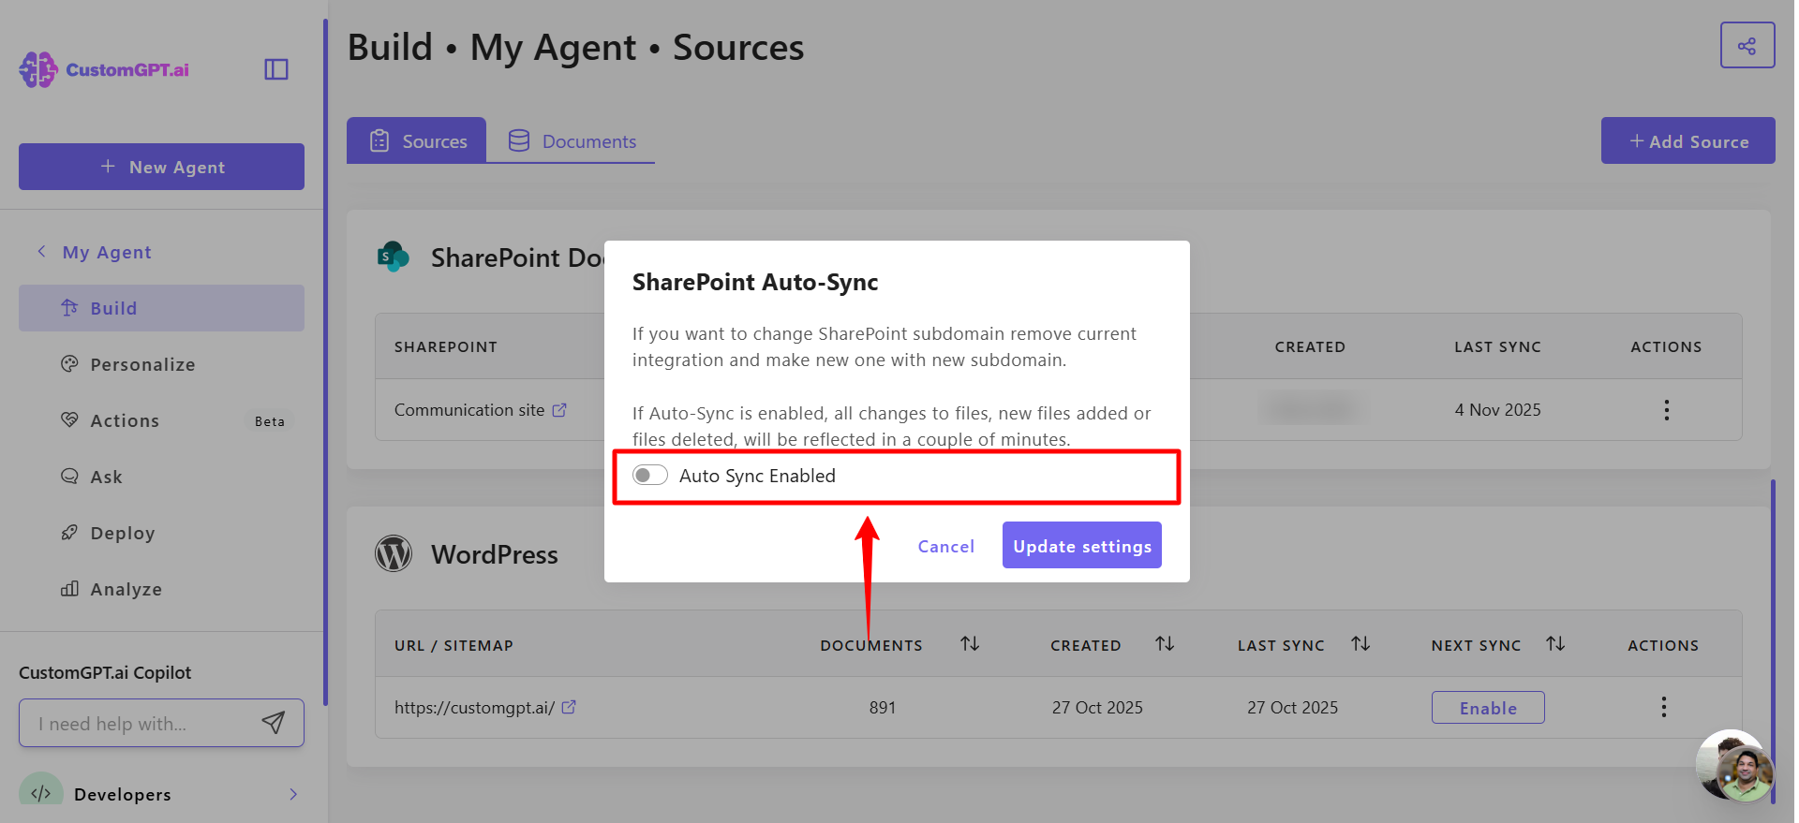Open the Personalize section
The height and width of the screenshot is (823, 1799).
point(161,364)
